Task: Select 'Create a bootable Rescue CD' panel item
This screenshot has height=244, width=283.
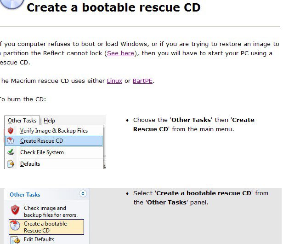Action: 46,227
